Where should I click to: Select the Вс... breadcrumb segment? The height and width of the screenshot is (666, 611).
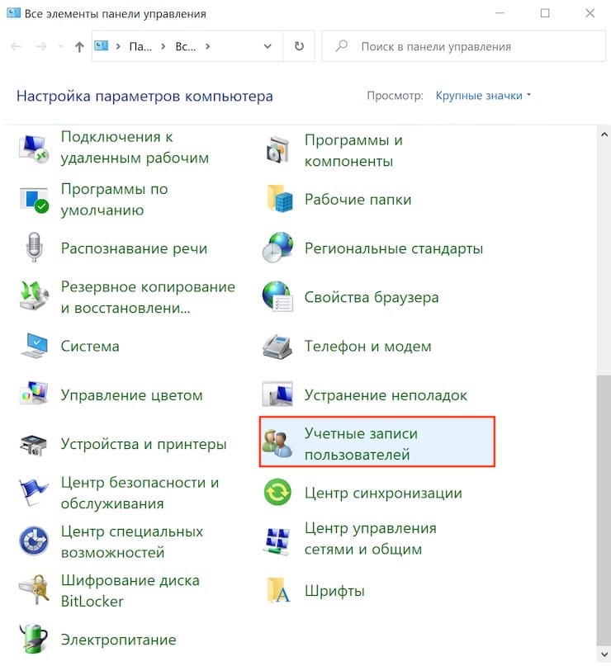[185, 46]
